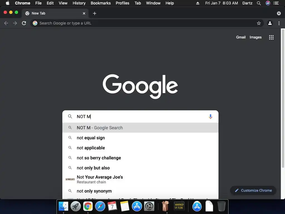This screenshot has width=285, height=214.
Task: Open the Edit menu
Action: [50, 3]
